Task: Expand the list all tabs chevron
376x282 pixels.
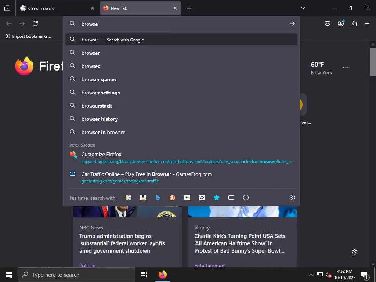Action: pos(303,8)
